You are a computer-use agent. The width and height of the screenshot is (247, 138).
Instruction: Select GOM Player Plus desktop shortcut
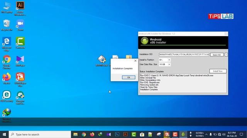(x=20, y=80)
